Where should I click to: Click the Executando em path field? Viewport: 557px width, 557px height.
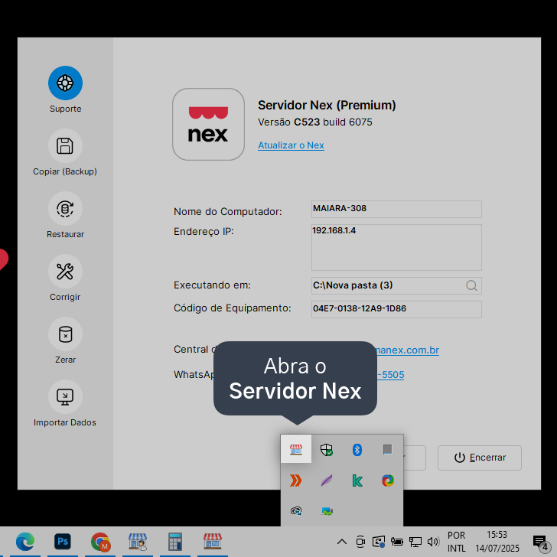(396, 285)
